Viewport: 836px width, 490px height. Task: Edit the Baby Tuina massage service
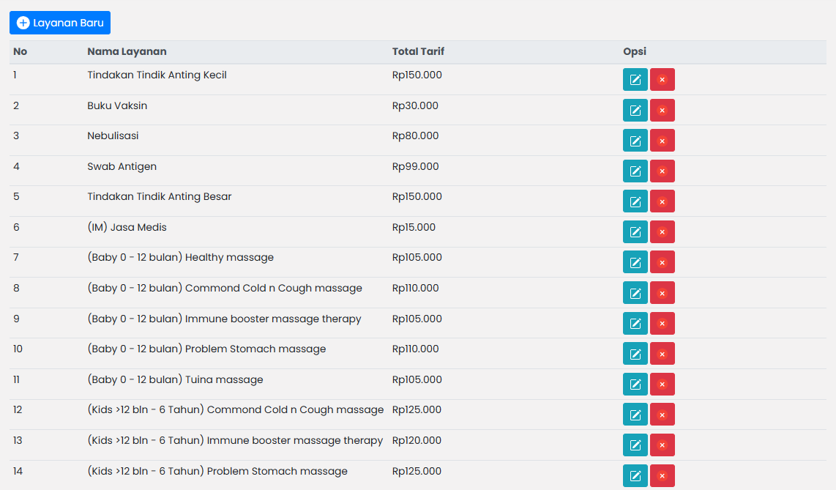(x=635, y=385)
